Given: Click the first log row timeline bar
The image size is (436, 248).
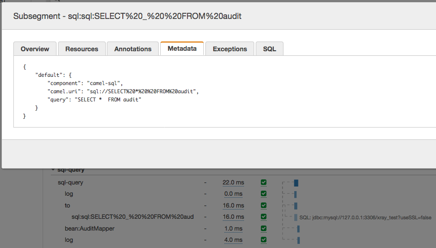Looking at the screenshot, I should 295,195.
